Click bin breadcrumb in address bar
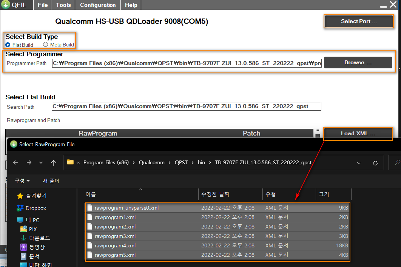The height and width of the screenshot is (267, 401). point(201,162)
